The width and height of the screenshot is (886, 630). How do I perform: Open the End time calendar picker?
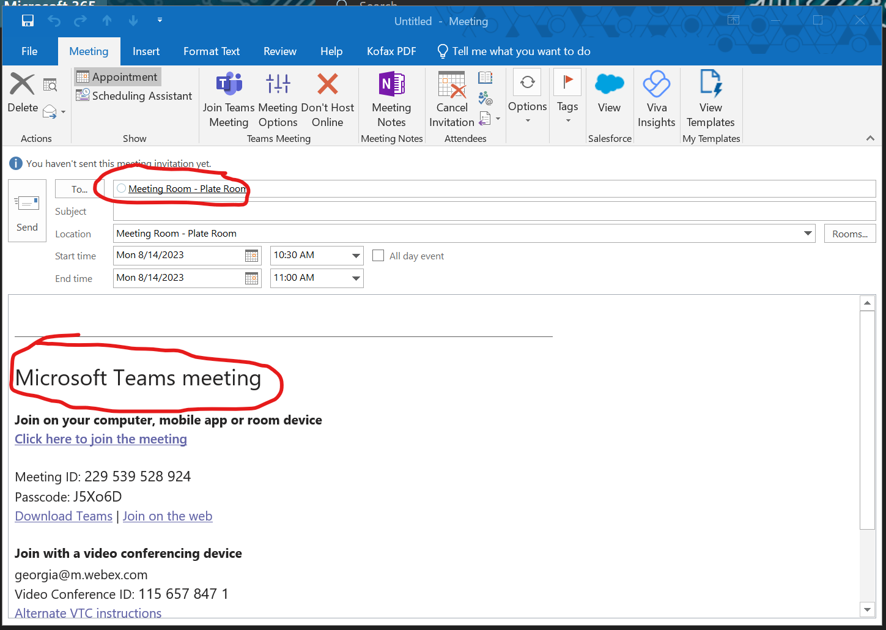(x=251, y=278)
